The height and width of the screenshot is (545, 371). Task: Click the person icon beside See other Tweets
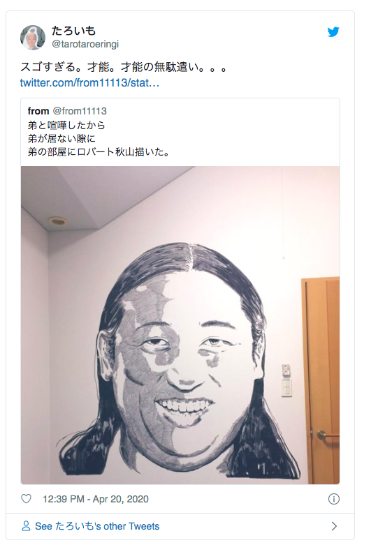click(x=26, y=526)
